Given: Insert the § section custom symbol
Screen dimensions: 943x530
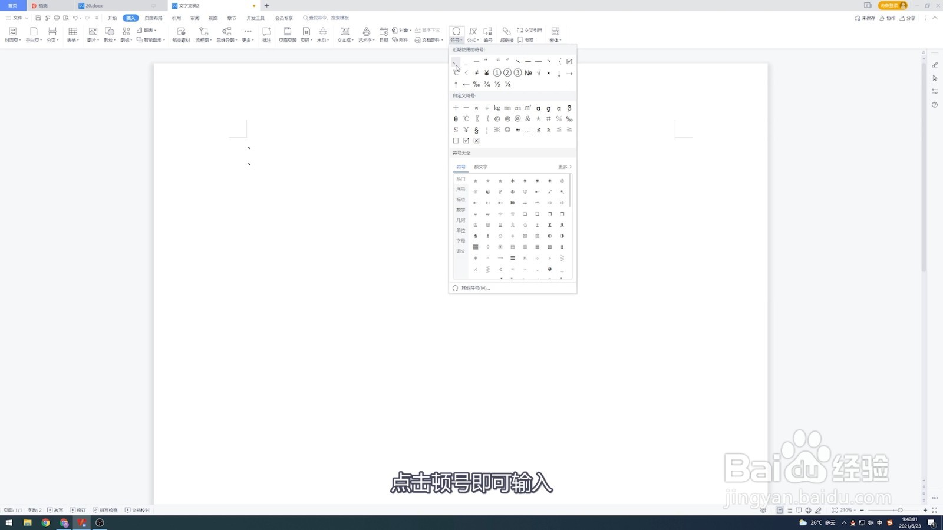Looking at the screenshot, I should coord(476,130).
